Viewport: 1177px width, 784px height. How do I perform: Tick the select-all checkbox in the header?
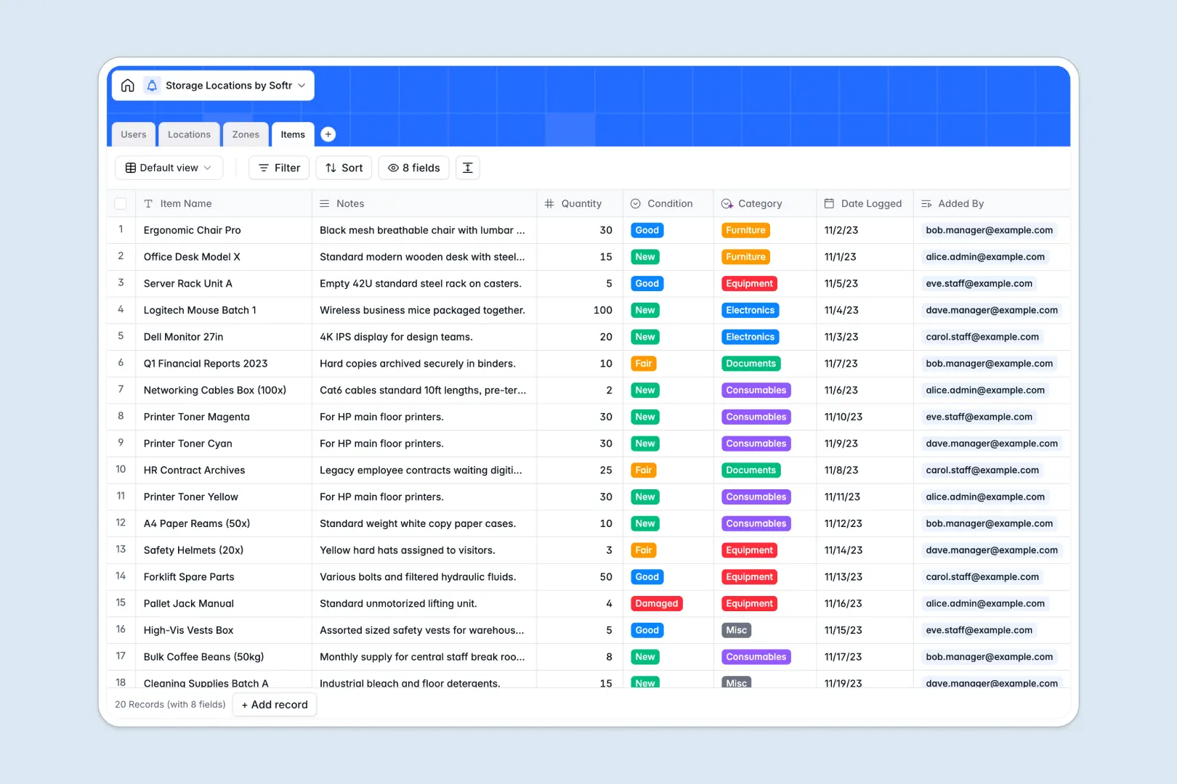[x=121, y=204]
